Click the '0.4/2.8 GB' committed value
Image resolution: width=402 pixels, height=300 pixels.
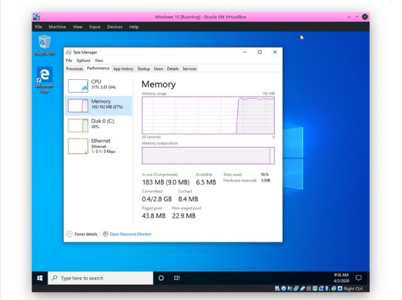[157, 199]
